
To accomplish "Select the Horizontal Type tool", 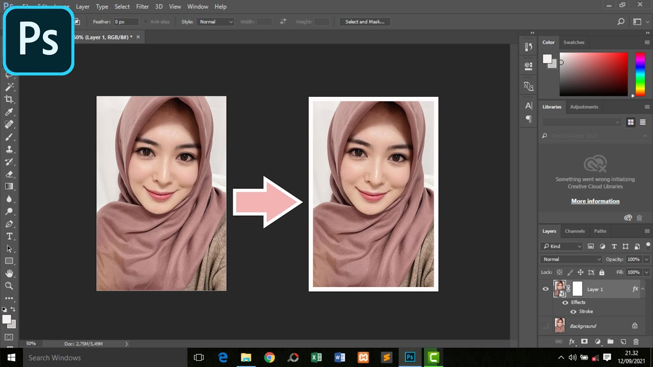I will click(x=9, y=236).
